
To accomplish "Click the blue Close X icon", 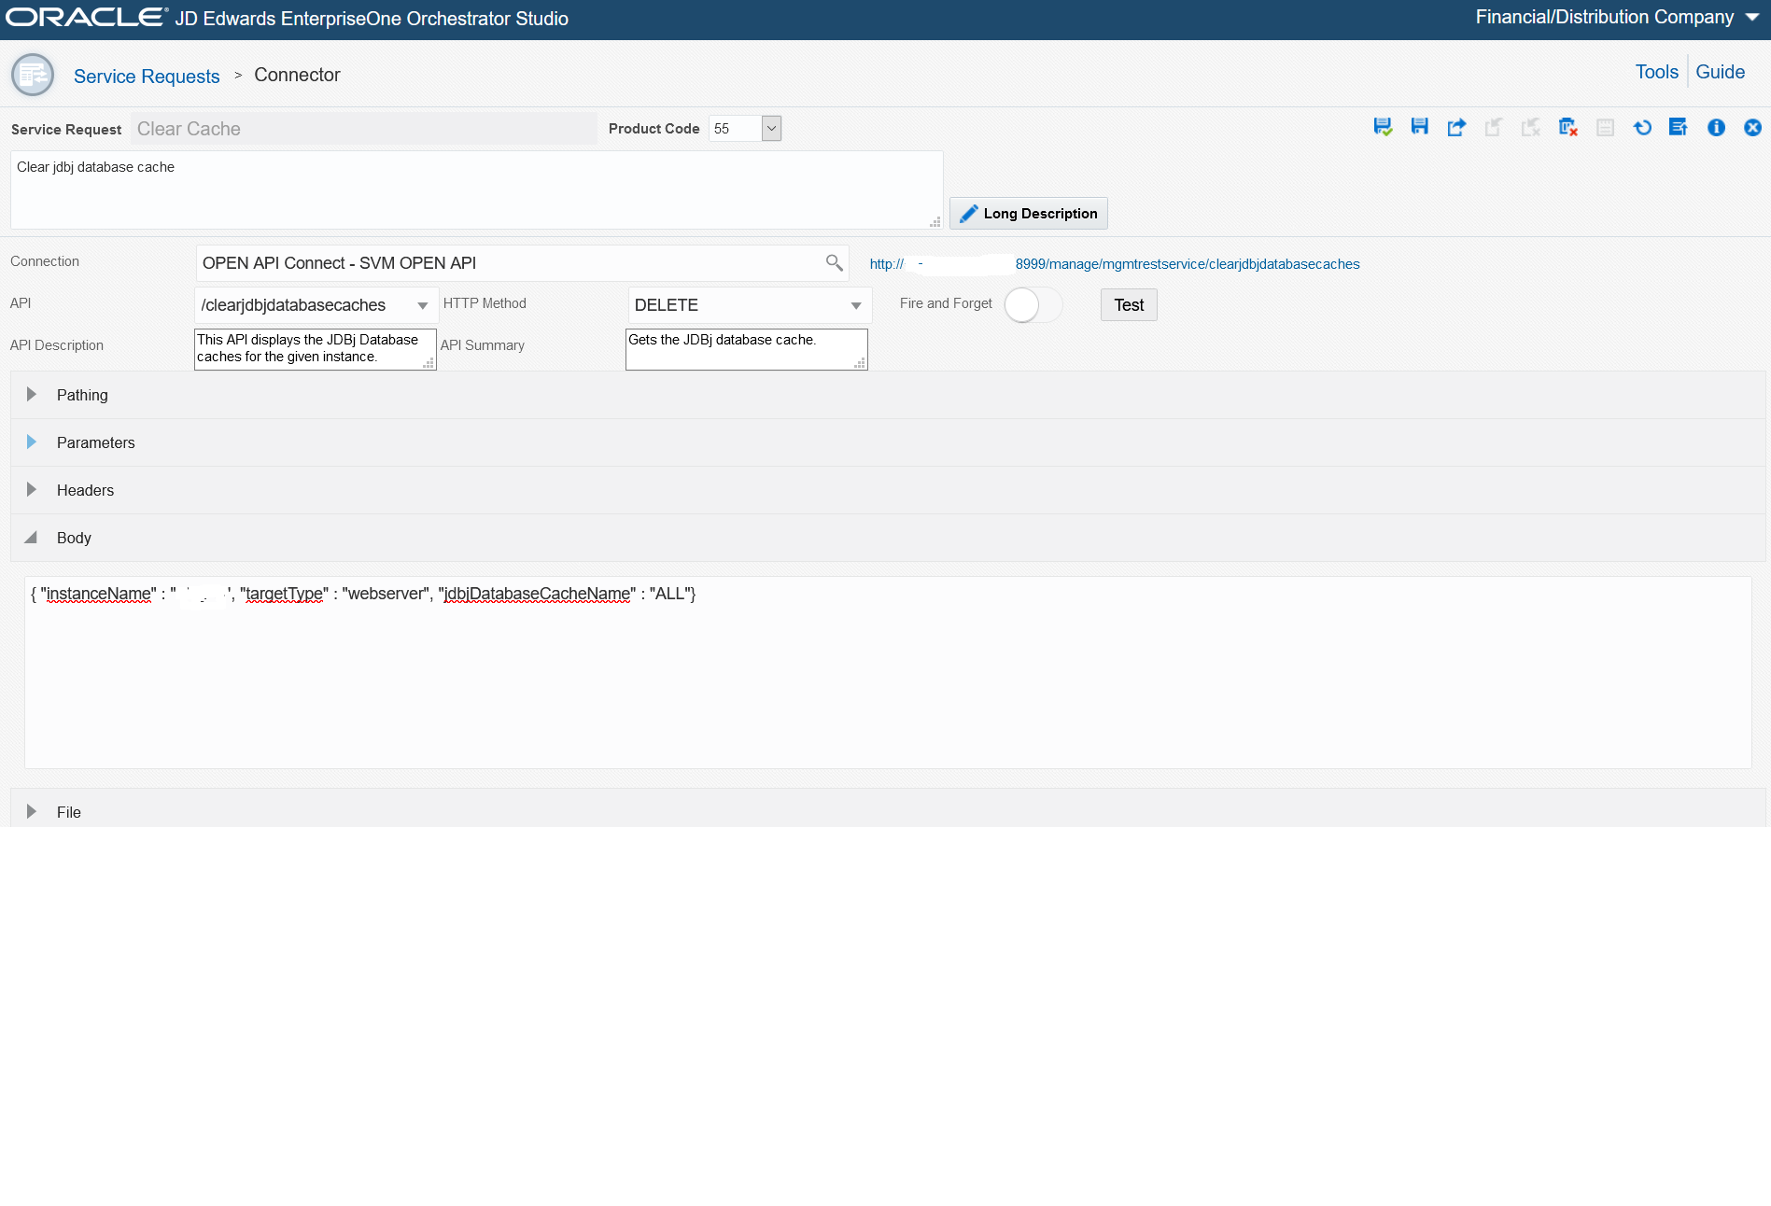I will coord(1752,127).
